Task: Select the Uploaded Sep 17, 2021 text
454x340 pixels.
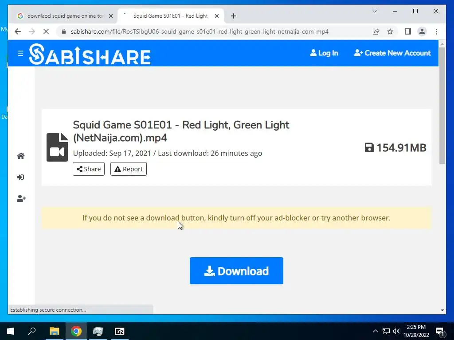Action: 112,153
